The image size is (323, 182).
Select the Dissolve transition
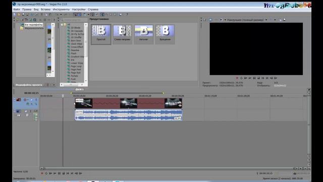tap(75, 50)
